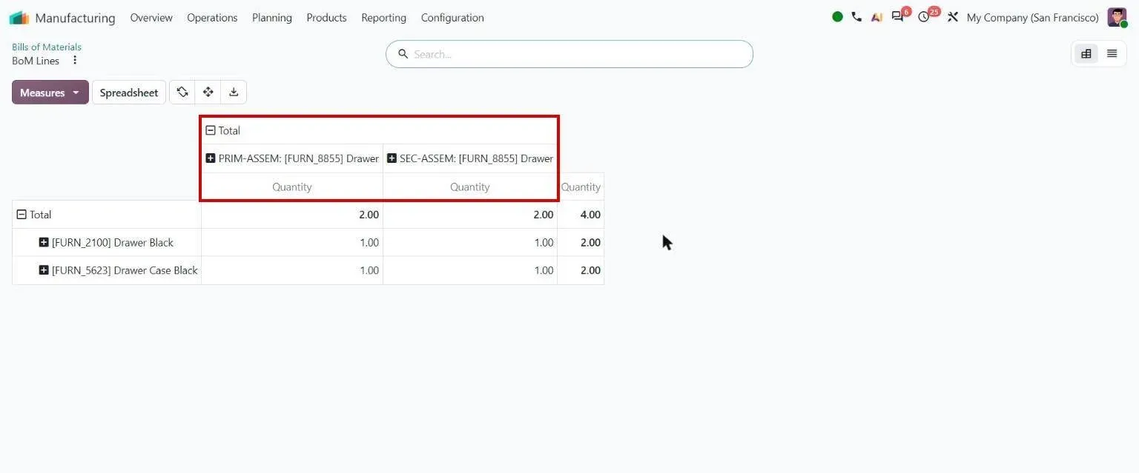Open the Manufacturing app home icon
Image resolution: width=1139 pixels, height=473 pixels.
(19, 18)
